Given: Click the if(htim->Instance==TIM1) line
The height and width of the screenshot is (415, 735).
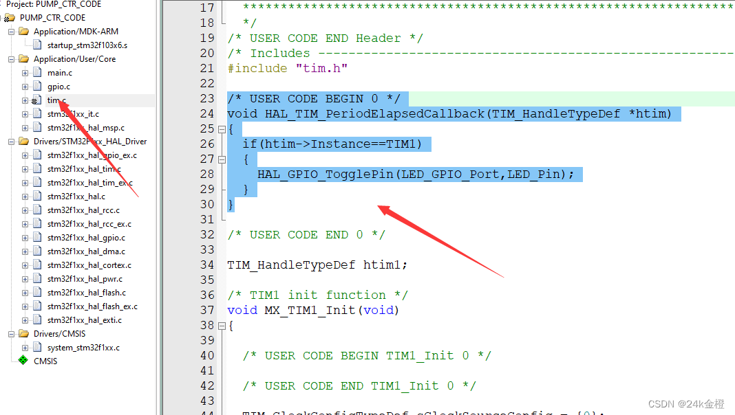Looking at the screenshot, I should 332,144.
